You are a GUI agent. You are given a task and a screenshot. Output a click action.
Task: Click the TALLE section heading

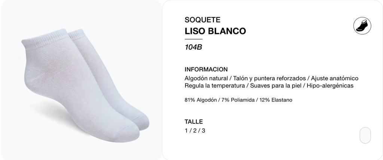tap(194, 122)
